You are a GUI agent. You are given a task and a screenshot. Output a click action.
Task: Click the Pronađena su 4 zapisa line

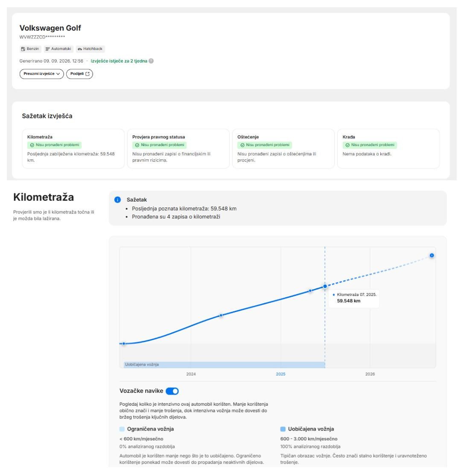176,217
